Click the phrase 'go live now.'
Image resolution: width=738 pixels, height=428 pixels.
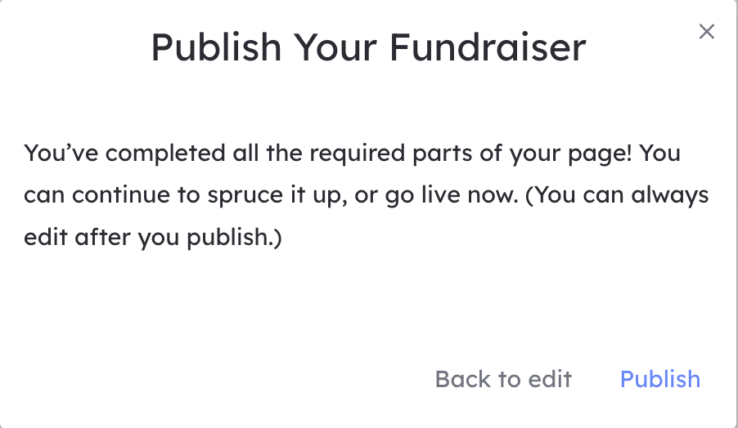point(452,195)
